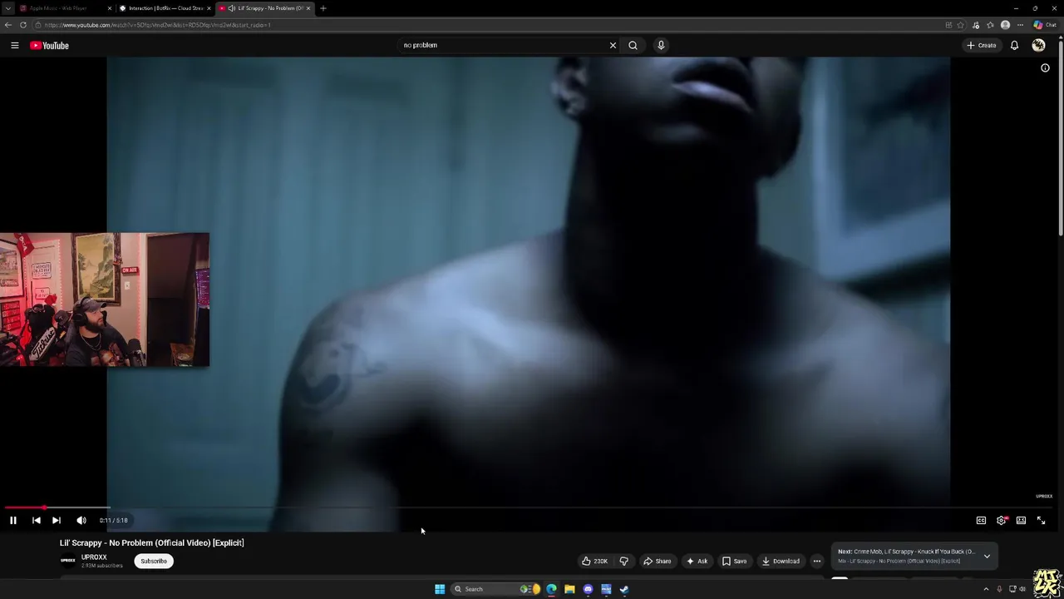Share the video
Viewport: 1064px width, 599px height.
coord(658,561)
